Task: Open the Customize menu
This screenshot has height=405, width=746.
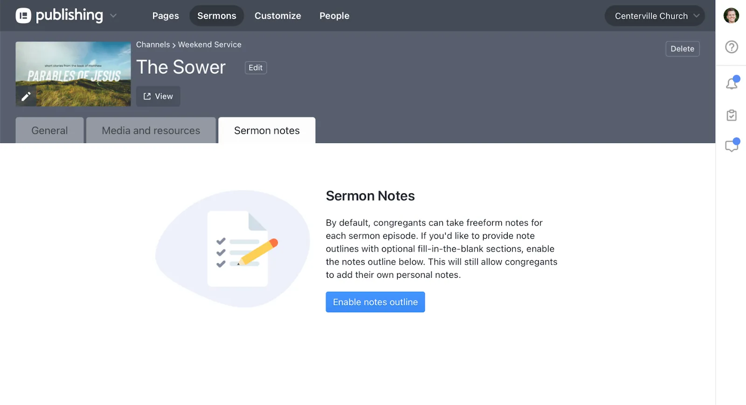Action: click(x=278, y=16)
